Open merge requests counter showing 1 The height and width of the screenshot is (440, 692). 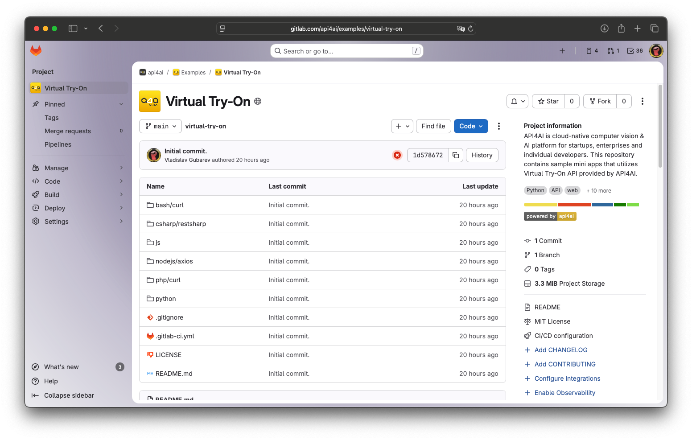click(613, 51)
